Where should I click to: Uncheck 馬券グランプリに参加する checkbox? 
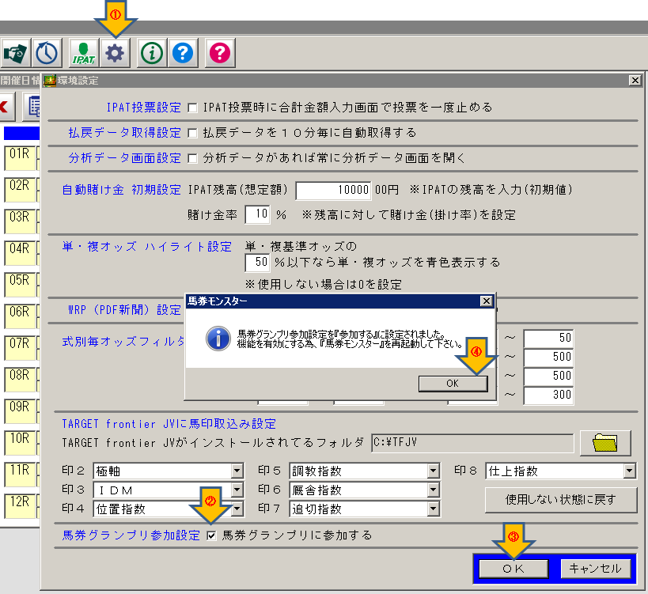point(211,535)
